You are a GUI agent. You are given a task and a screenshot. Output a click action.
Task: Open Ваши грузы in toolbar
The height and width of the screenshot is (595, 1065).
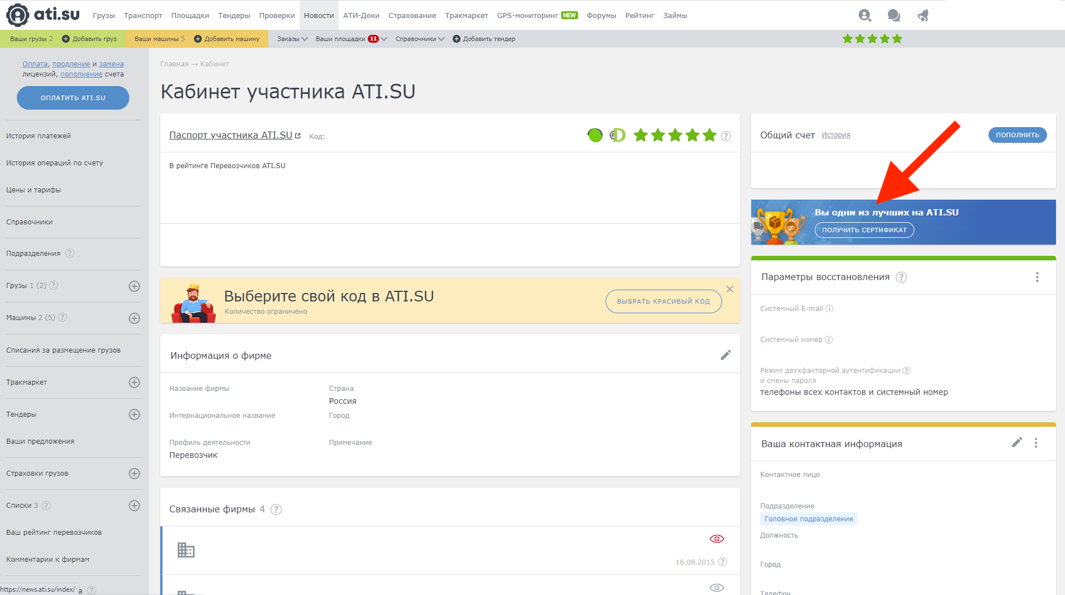click(31, 39)
